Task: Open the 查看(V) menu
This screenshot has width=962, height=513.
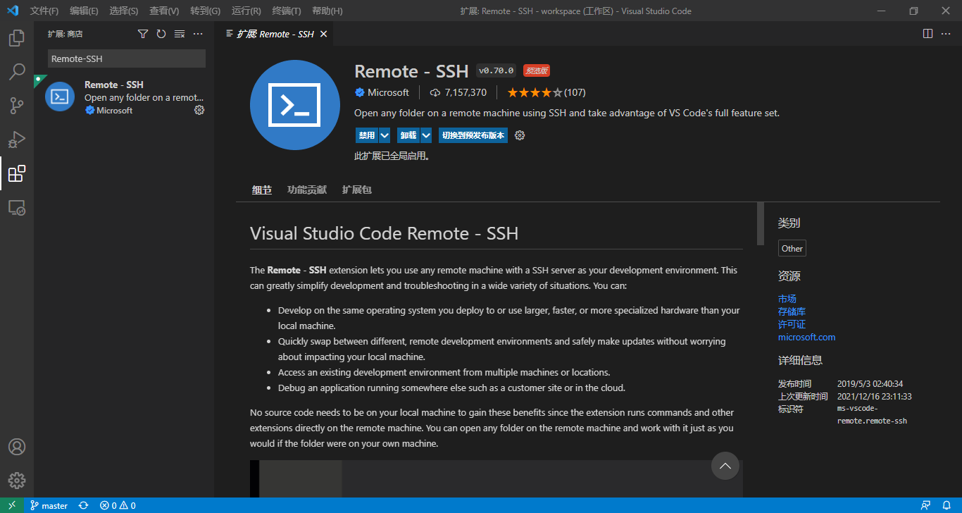Action: click(164, 11)
